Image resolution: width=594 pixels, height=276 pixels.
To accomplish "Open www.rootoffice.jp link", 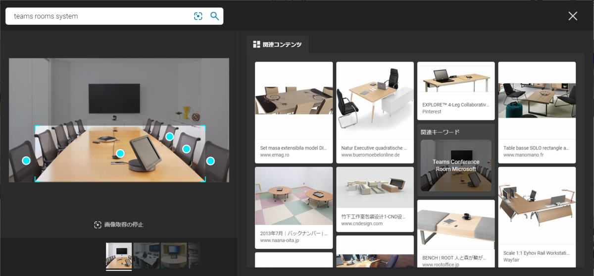I will [x=441, y=265].
